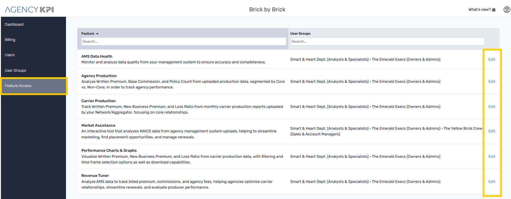The width and height of the screenshot is (511, 199).
Task: Click the User Groups search box
Action: pos(387,42)
